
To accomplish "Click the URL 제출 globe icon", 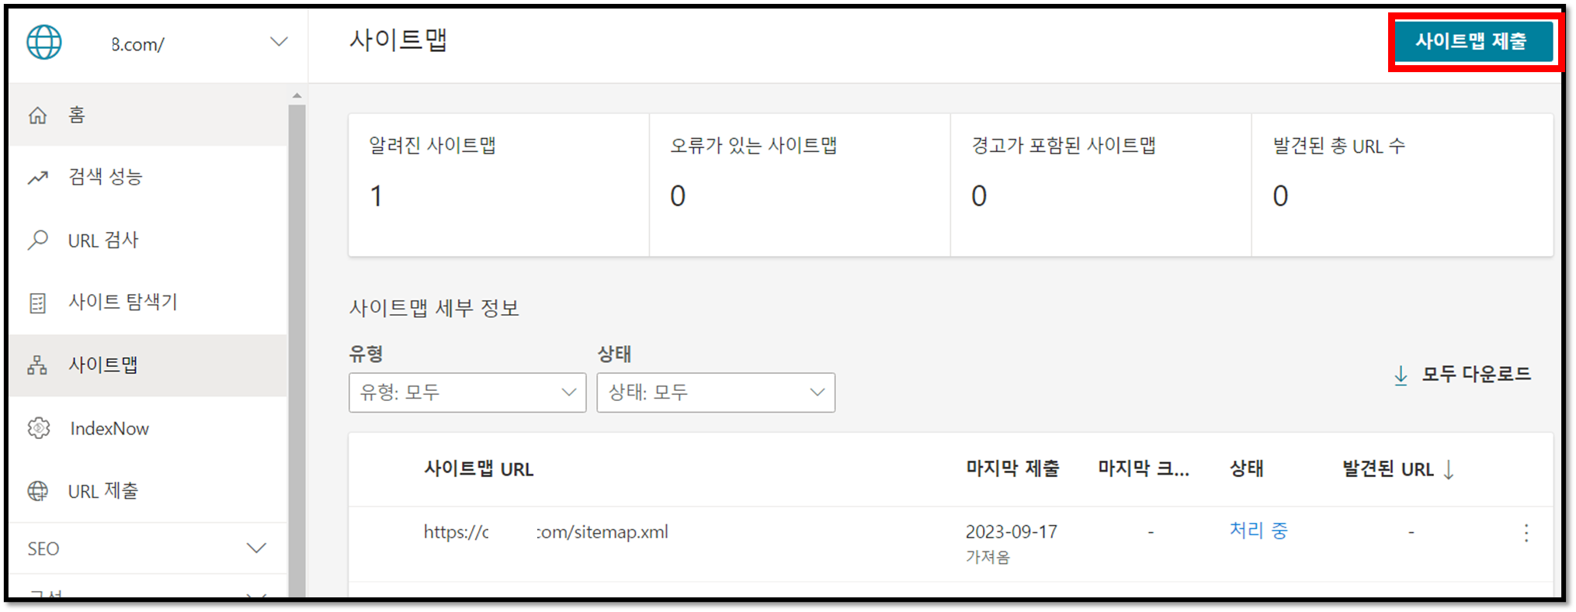I will click(37, 491).
